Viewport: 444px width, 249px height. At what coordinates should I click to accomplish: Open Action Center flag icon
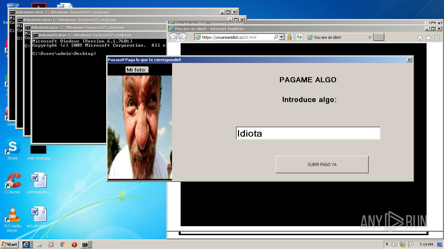[411, 245]
